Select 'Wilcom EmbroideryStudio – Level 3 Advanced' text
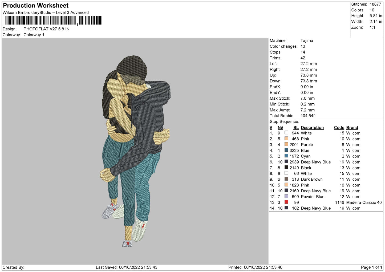385x272 pixels. [x=46, y=13]
